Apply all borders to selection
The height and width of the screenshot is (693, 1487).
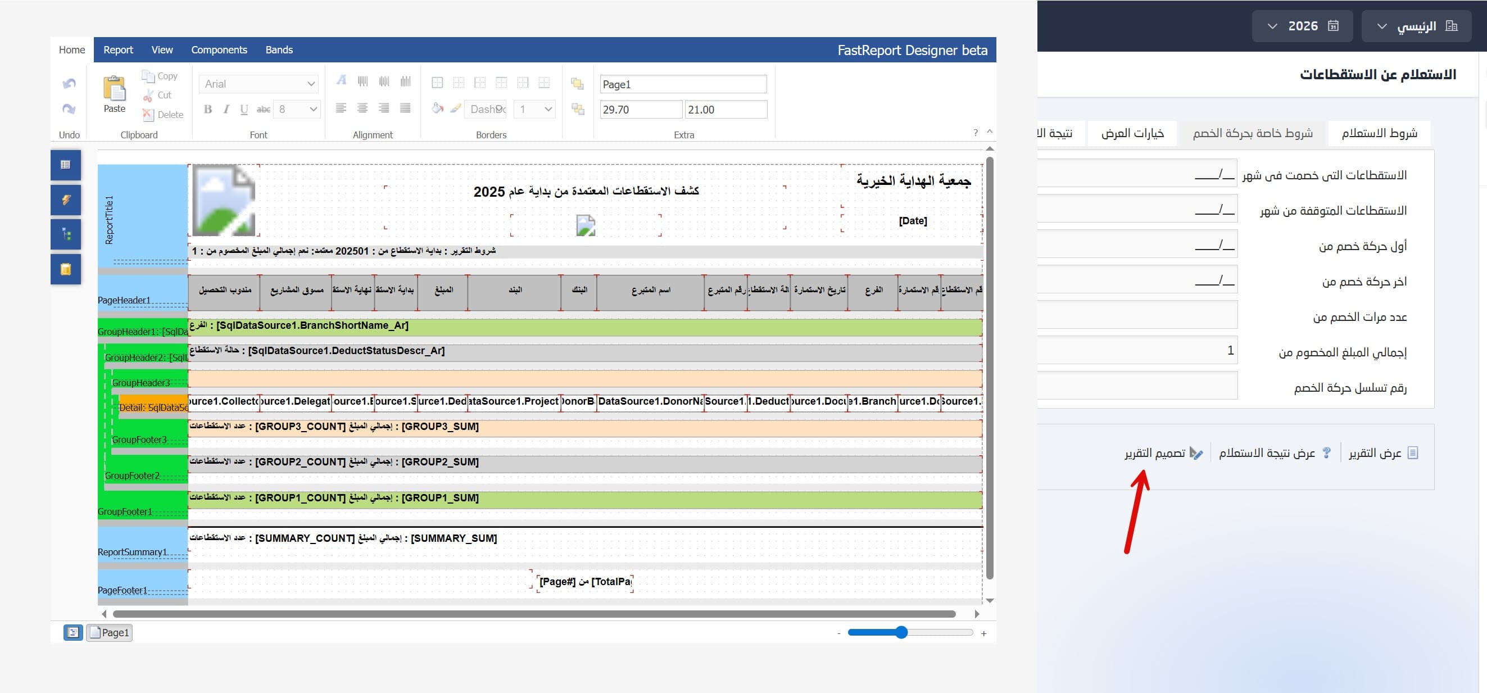[x=437, y=82]
